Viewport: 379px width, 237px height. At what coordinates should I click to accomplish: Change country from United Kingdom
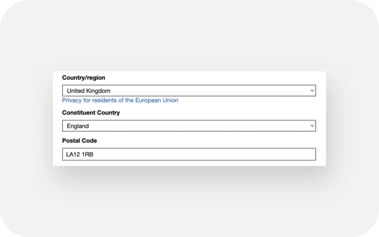tap(189, 91)
